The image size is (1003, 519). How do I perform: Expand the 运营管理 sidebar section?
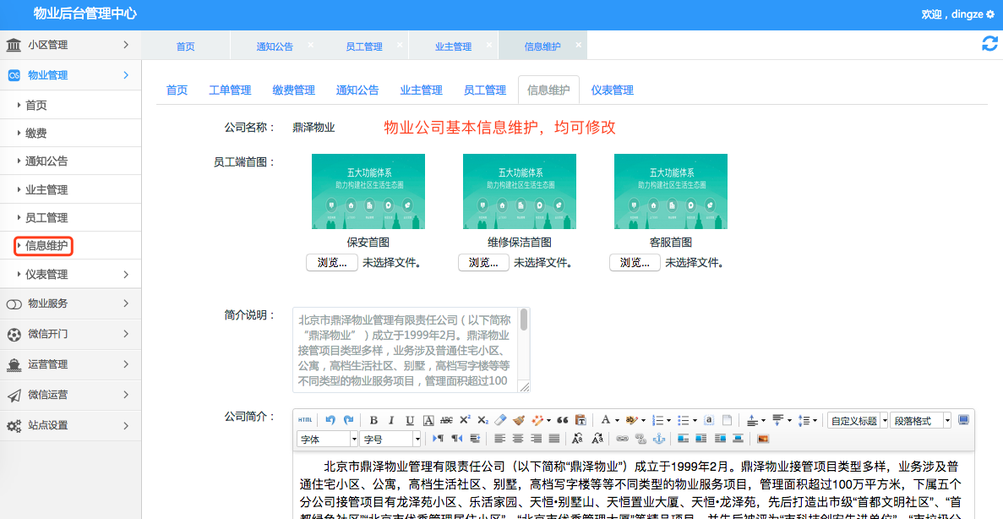70,364
